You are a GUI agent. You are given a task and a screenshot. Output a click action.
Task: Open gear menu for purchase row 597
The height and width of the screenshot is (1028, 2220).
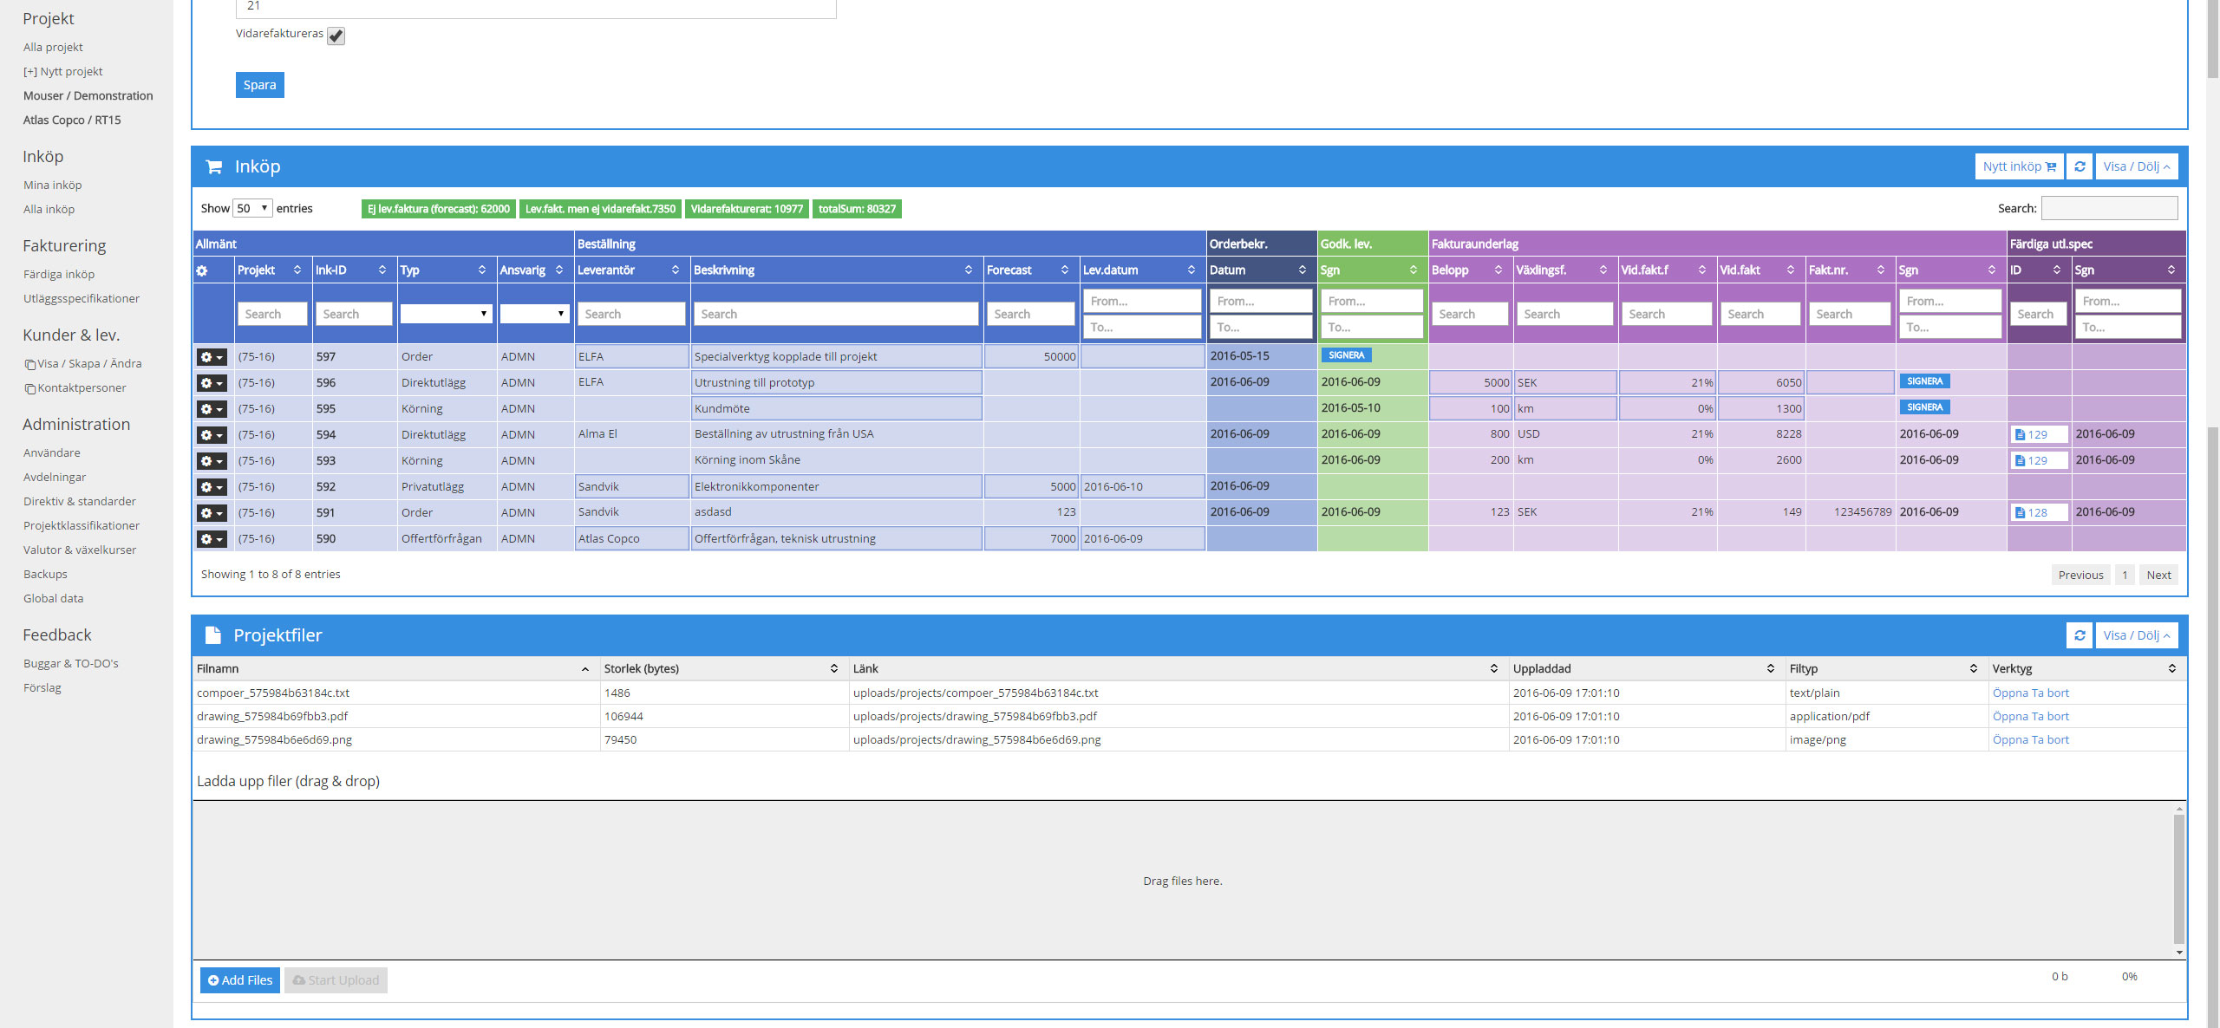(x=211, y=357)
